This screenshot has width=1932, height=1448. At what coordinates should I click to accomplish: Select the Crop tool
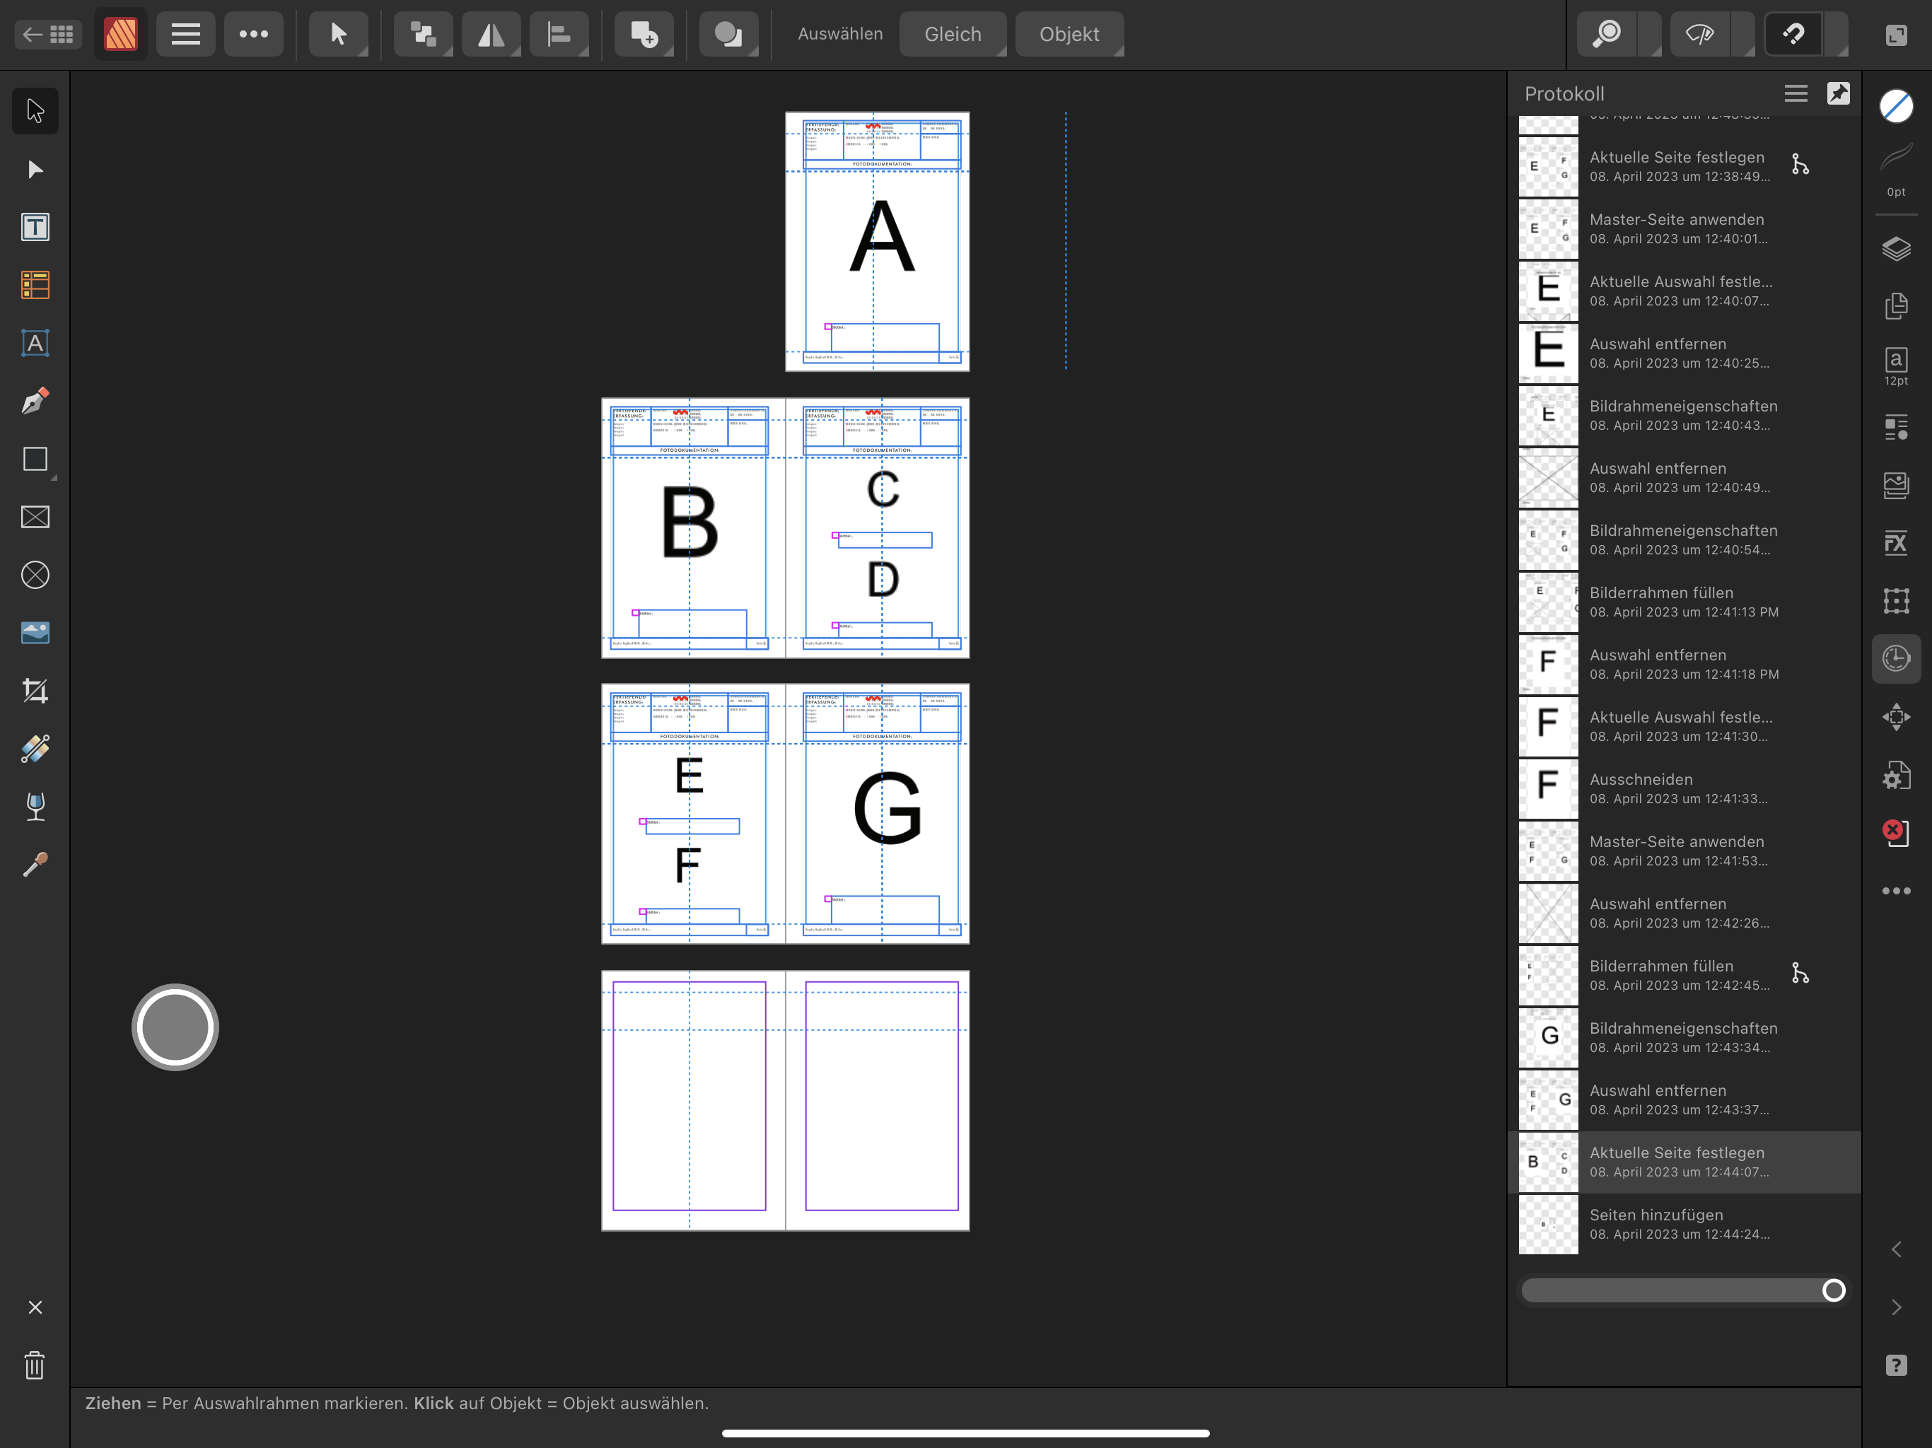pyautogui.click(x=35, y=691)
